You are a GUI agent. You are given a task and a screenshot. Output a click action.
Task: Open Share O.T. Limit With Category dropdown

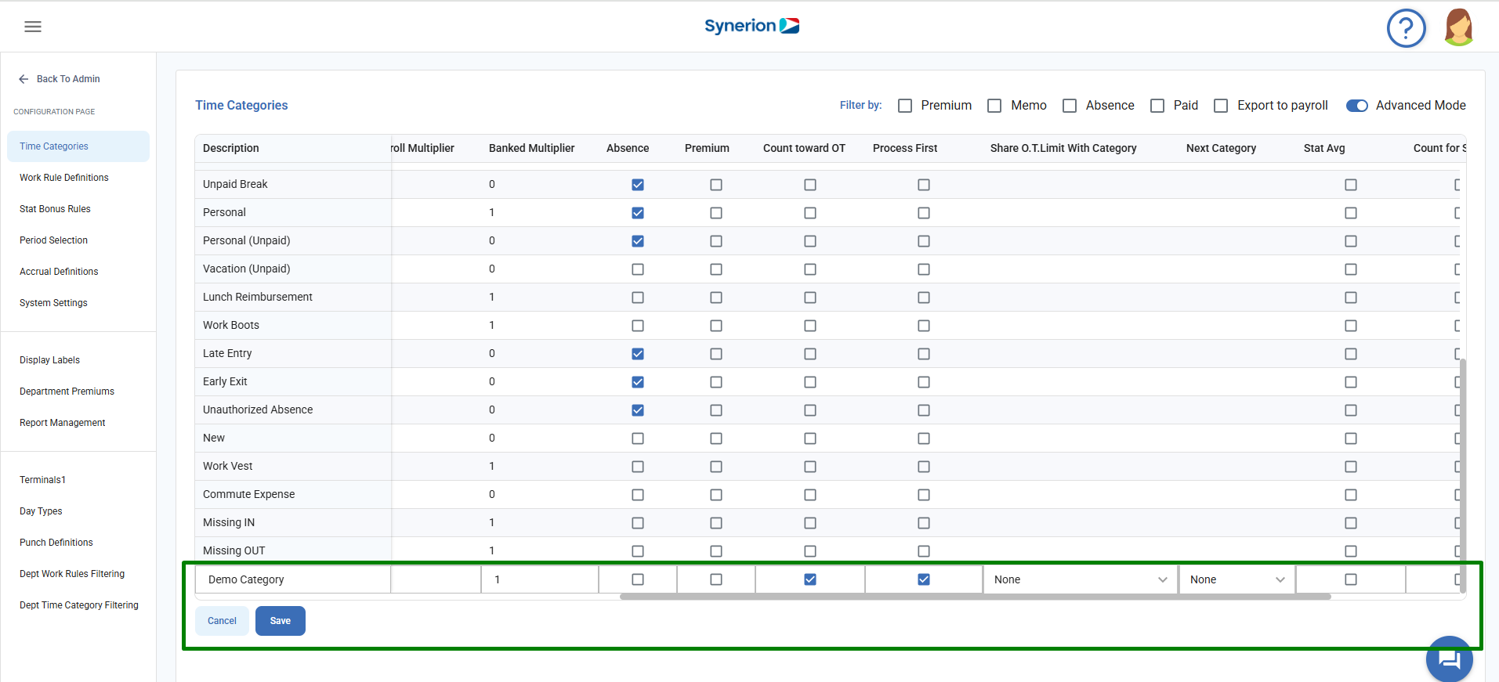pyautogui.click(x=1081, y=579)
